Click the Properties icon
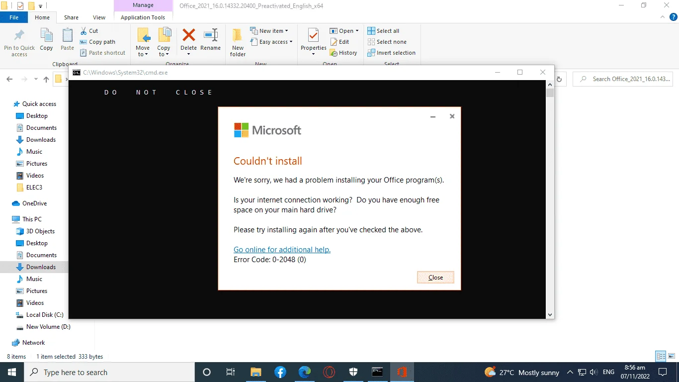Image resolution: width=679 pixels, height=382 pixels. coord(313,36)
